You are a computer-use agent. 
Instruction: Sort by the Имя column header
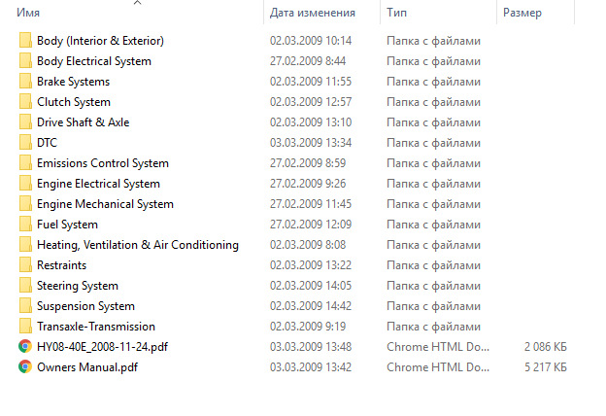tap(29, 14)
